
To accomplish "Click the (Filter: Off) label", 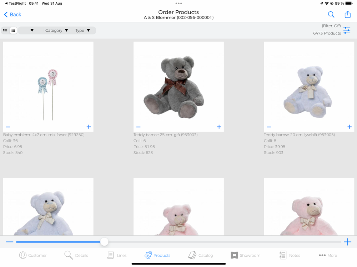I will tap(331, 26).
